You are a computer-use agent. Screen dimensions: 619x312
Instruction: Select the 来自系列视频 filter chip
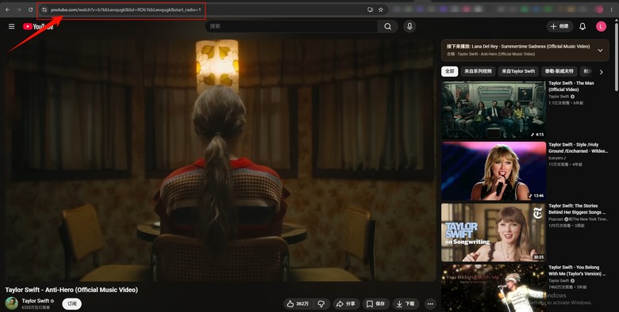pos(478,71)
